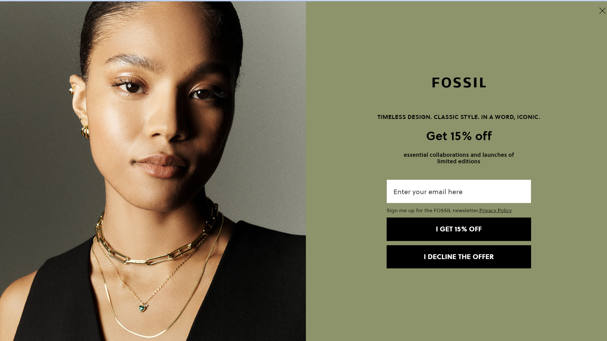The height and width of the screenshot is (341, 607).
Task: Click the 'Timeless design. Classic style' tagline
Action: 459,117
